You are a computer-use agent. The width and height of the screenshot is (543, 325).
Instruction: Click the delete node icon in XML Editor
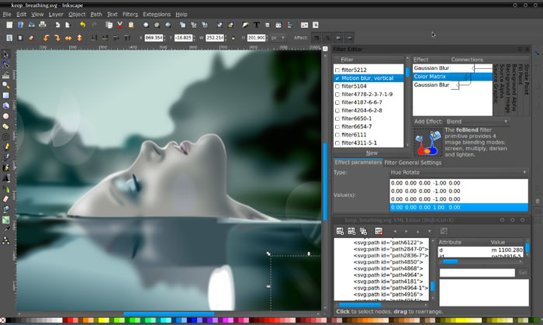pos(379,231)
